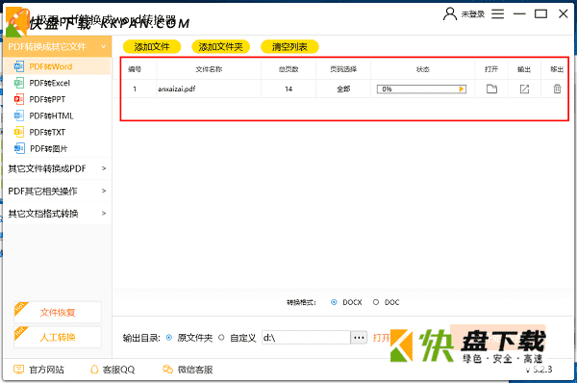The image size is (577, 383).
Task: Open folder icon for anxaizai.pdf
Action: (491, 89)
